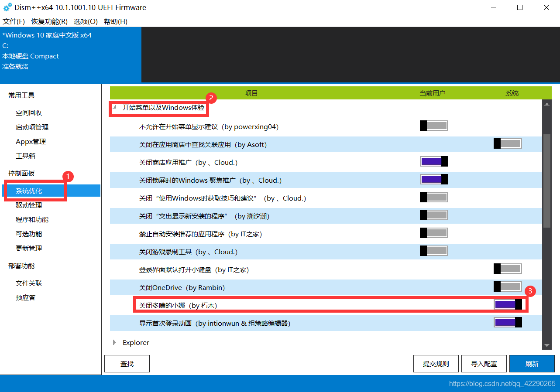Click the Explorer group label
The image size is (560, 392).
(x=136, y=342)
